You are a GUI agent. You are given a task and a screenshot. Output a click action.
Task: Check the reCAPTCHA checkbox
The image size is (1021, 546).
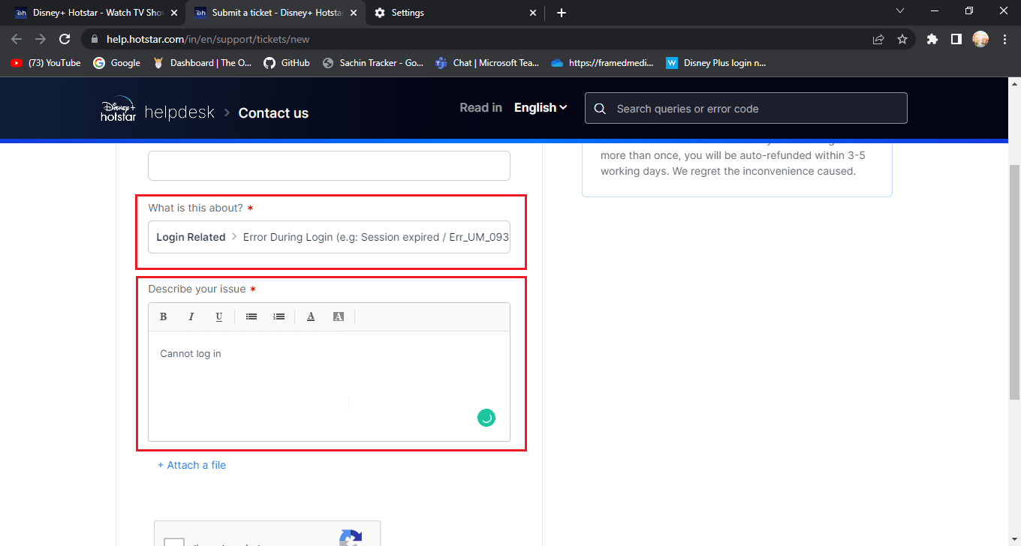(x=174, y=541)
